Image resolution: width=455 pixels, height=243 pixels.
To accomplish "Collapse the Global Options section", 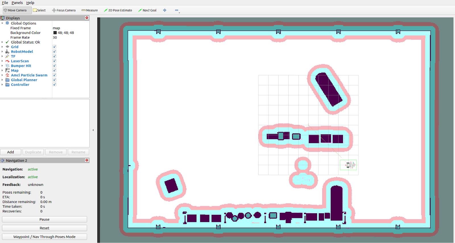I will [2, 23].
